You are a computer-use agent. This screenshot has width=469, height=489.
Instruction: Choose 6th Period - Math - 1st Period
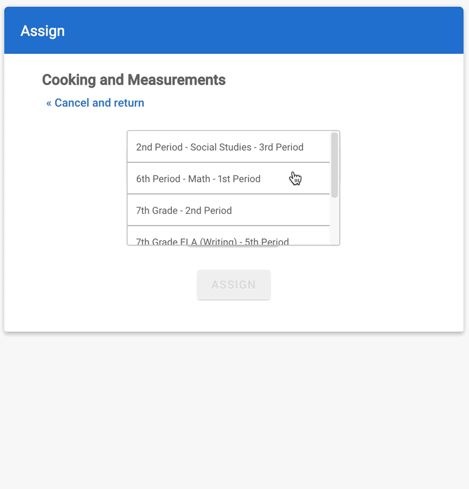click(228, 178)
